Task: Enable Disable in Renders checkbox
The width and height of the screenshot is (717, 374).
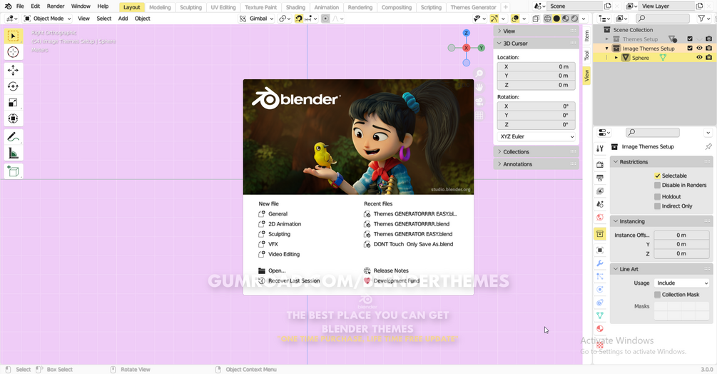Action: 657,185
